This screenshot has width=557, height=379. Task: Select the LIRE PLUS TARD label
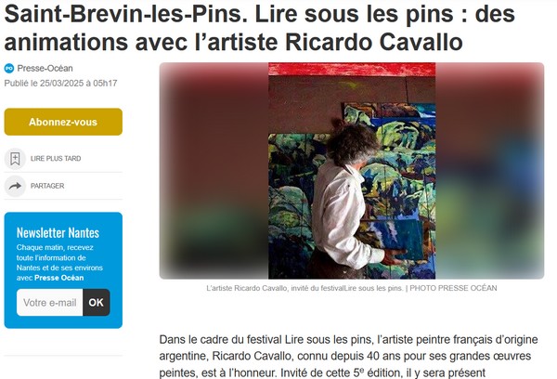tap(56, 159)
